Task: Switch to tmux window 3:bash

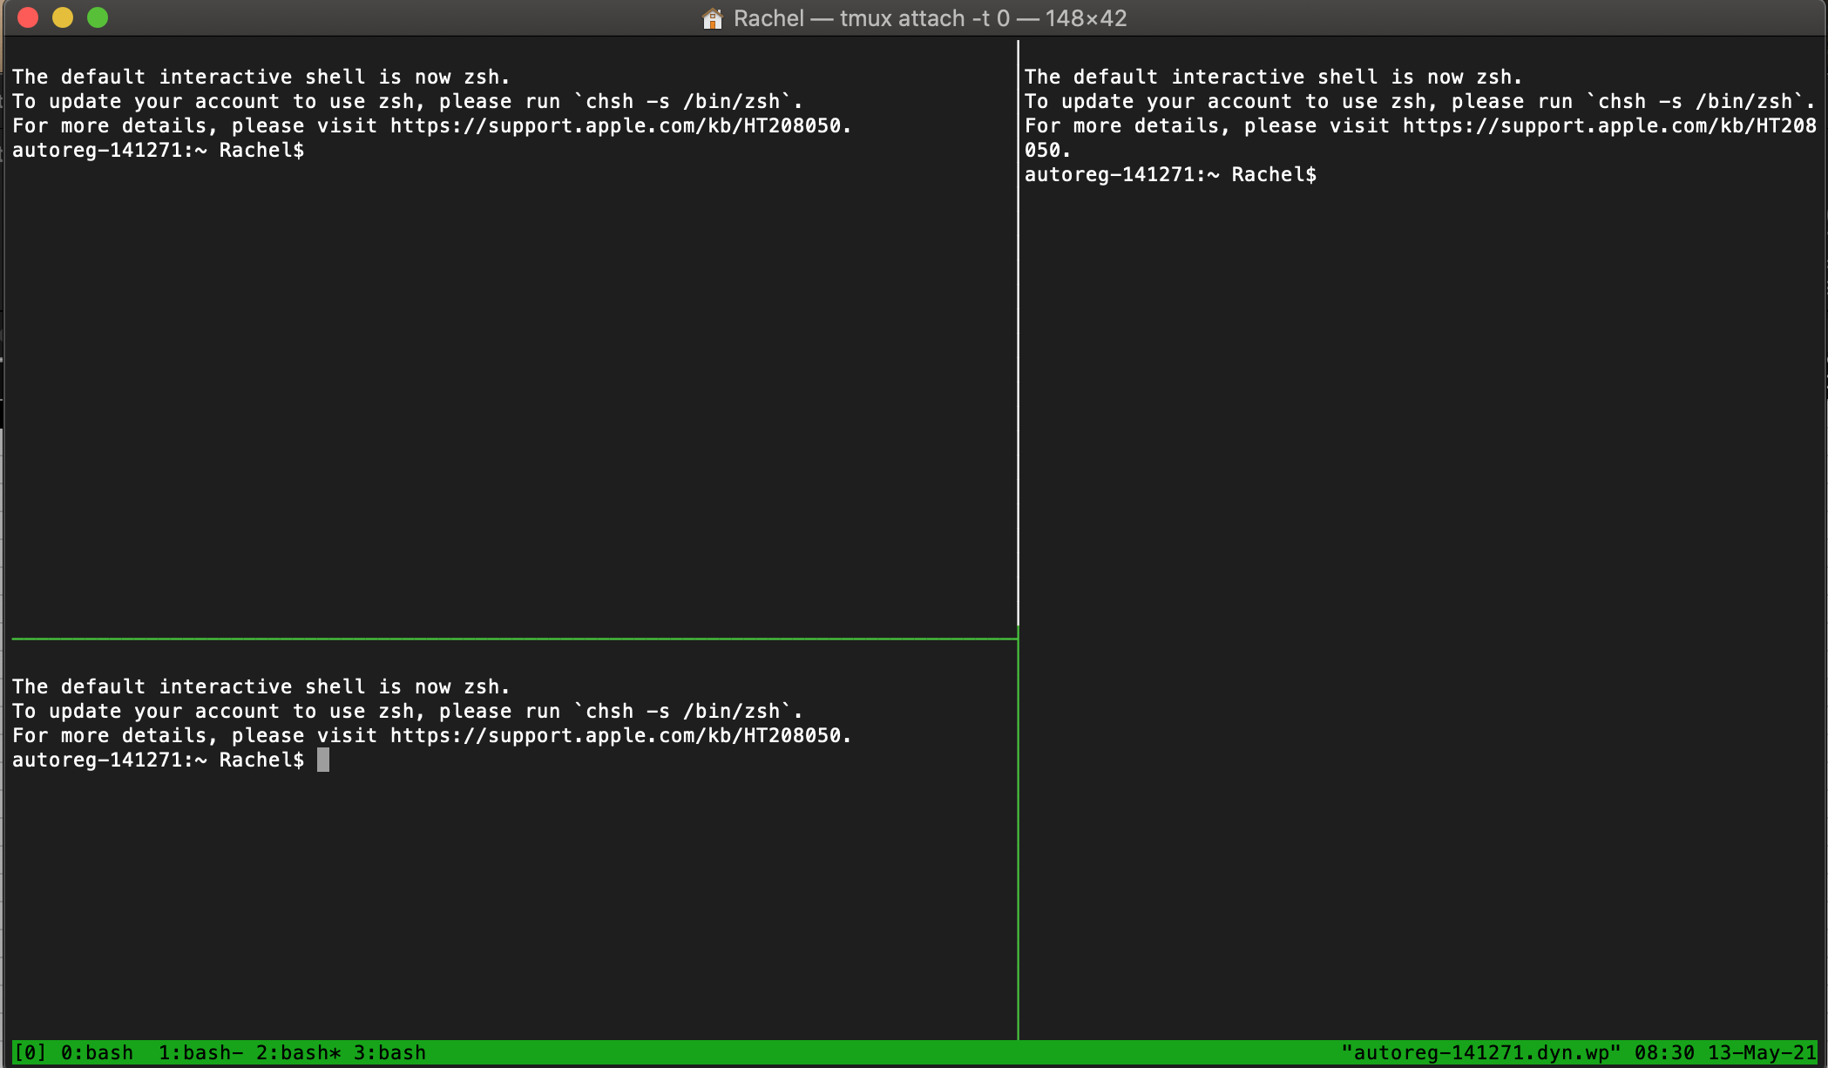Action: pos(390,1052)
